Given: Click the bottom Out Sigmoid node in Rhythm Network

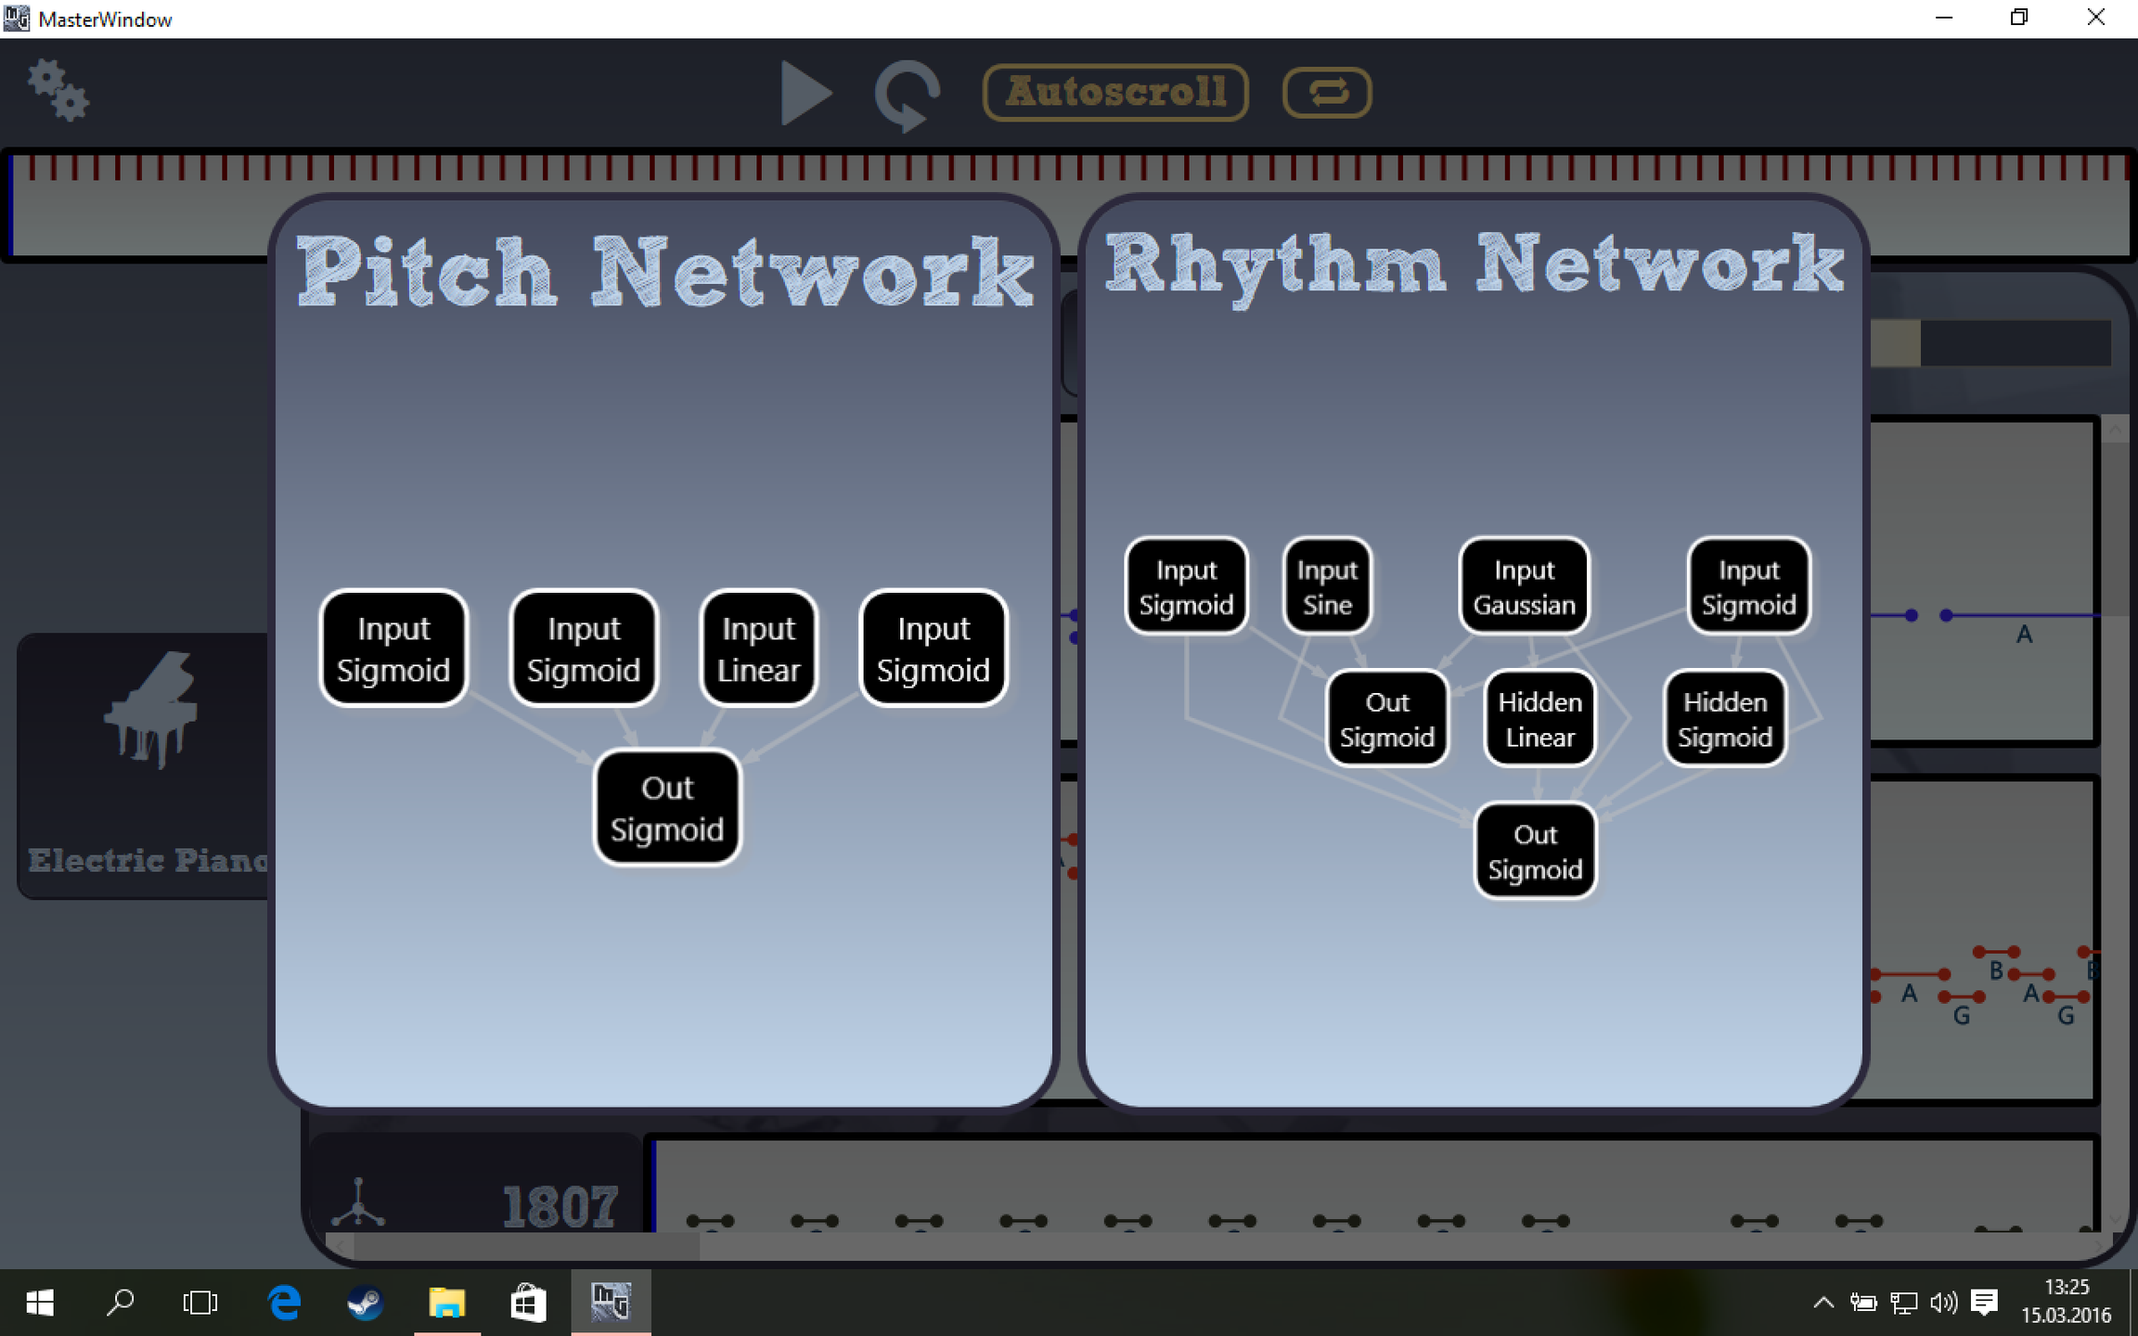Looking at the screenshot, I should point(1535,852).
